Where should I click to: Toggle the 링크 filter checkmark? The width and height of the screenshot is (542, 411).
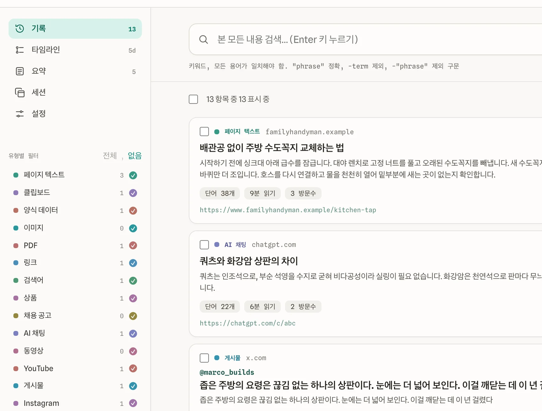(x=133, y=263)
